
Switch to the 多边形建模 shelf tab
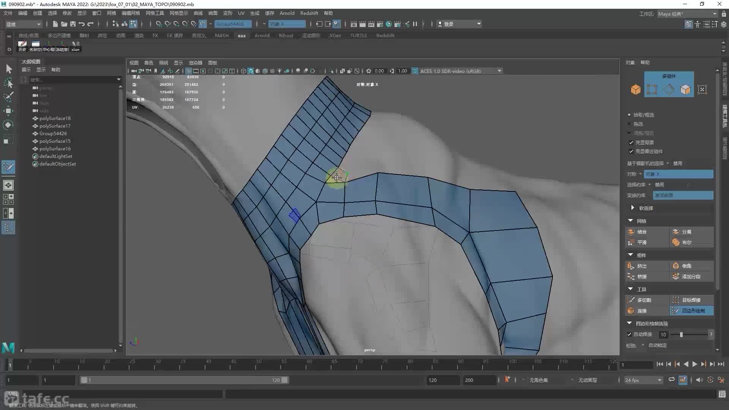click(59, 35)
